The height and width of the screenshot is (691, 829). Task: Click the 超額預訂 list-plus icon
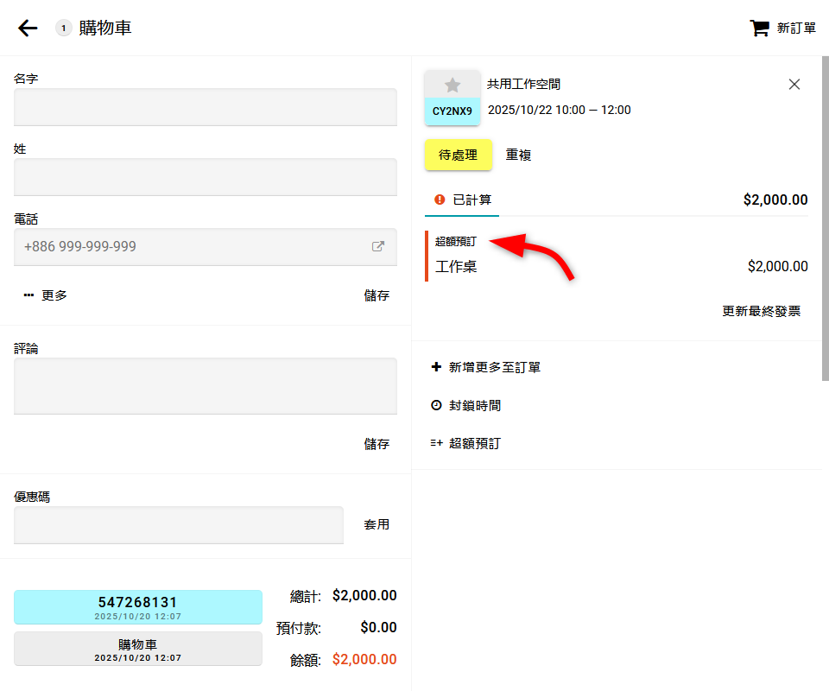[x=436, y=443]
